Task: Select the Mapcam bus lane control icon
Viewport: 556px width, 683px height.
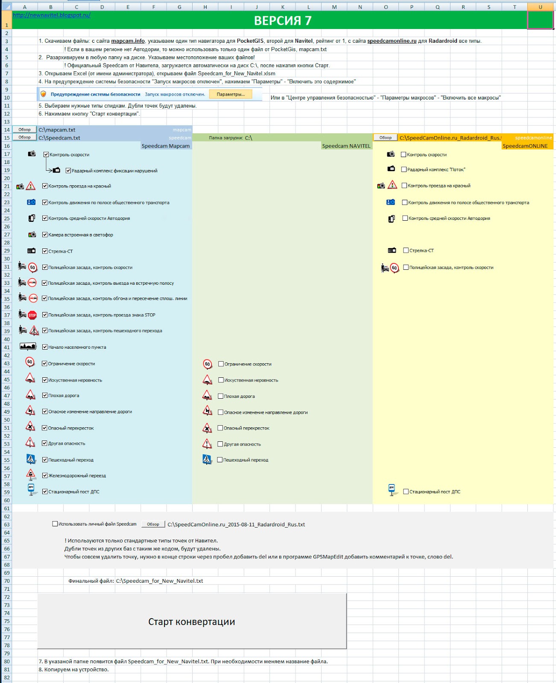Action: pos(31,202)
